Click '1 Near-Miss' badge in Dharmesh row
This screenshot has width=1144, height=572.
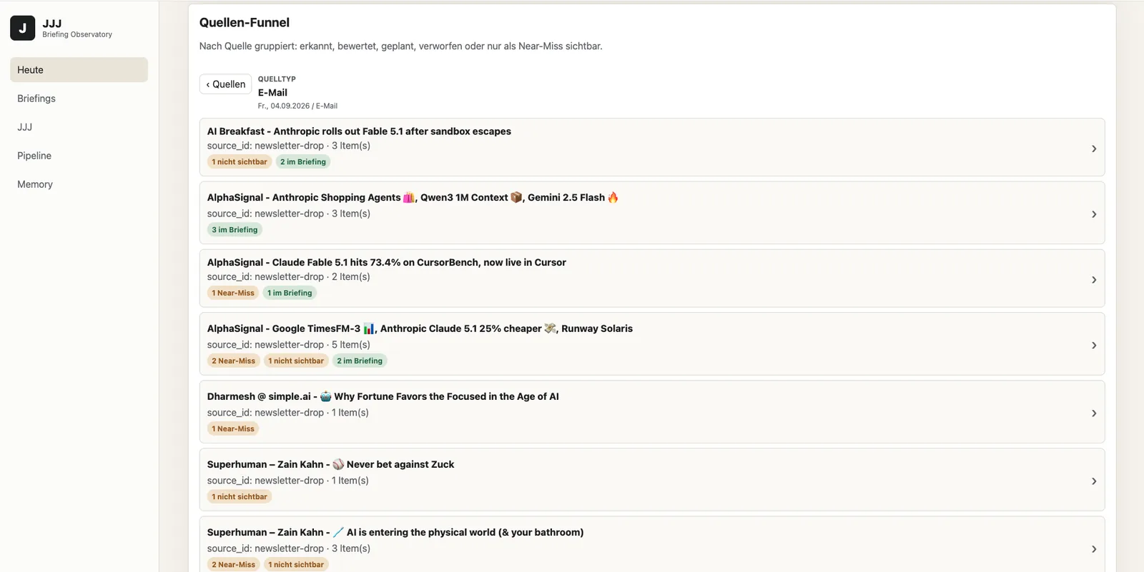(233, 428)
